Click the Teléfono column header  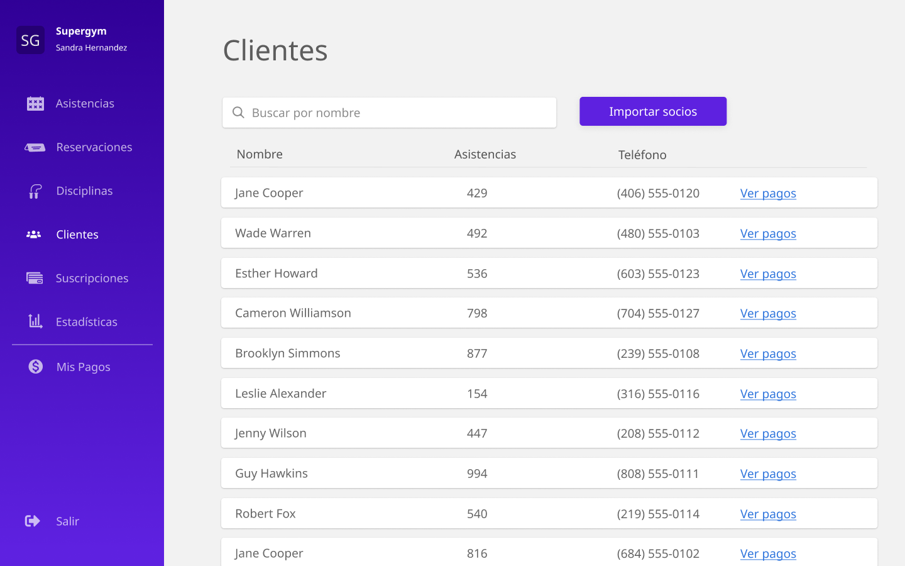[x=642, y=155]
